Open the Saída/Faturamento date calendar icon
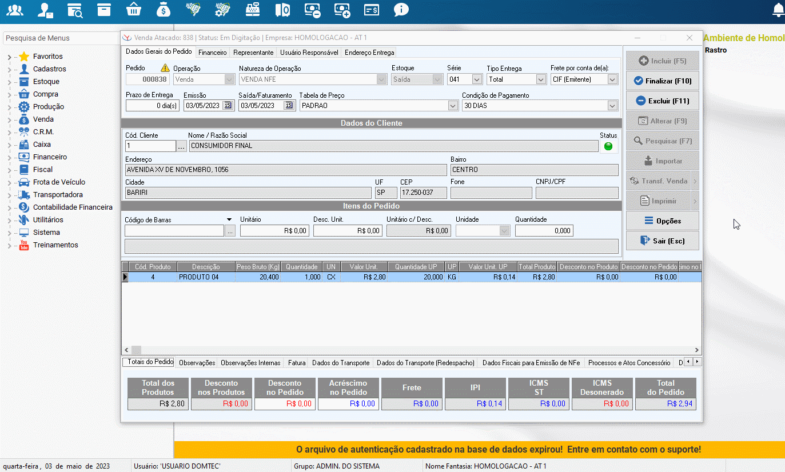 click(289, 105)
